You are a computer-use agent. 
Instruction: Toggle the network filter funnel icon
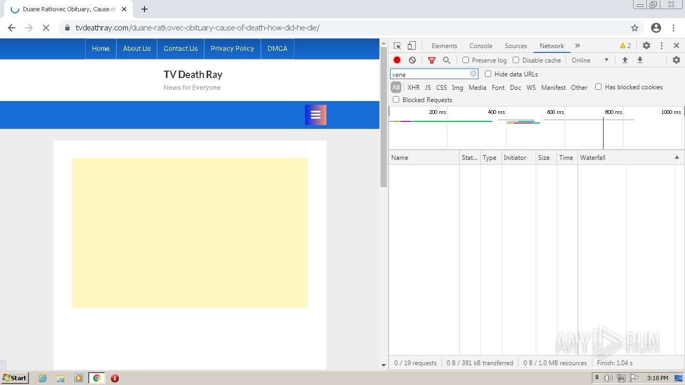pyautogui.click(x=432, y=60)
